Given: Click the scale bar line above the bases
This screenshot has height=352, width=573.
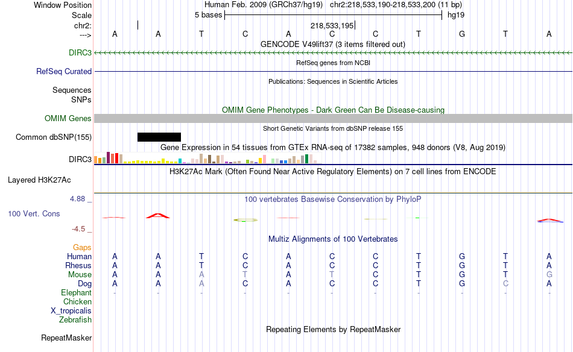Looking at the screenshot, I should click(x=334, y=15).
